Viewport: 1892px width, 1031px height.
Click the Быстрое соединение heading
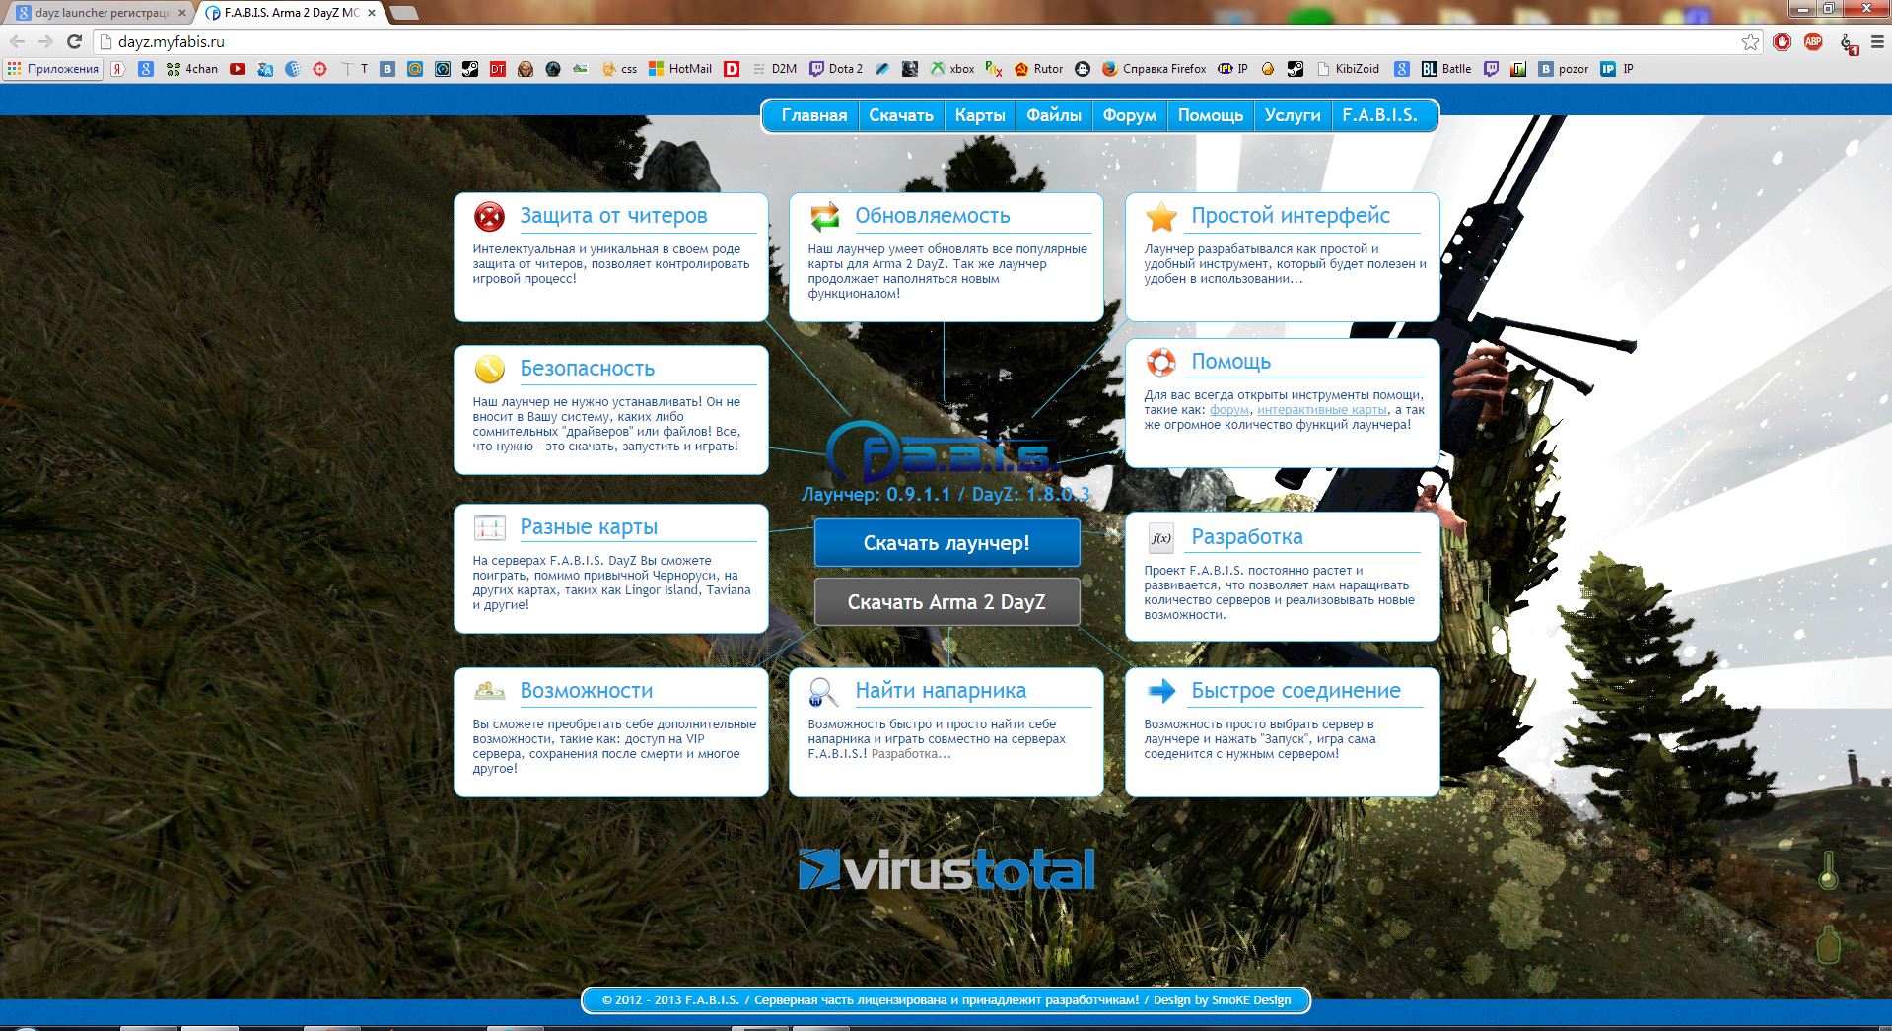(1296, 691)
